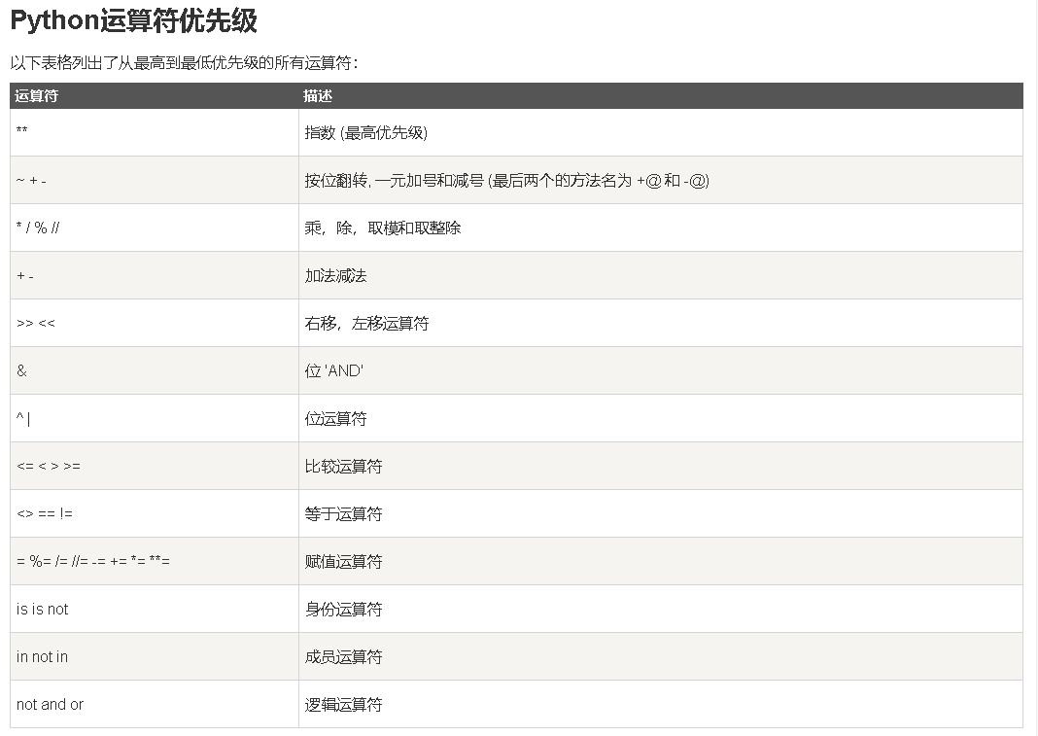1038x736 pixels.
Task: Click the description '右移，左移运算符'
Action: [366, 324]
